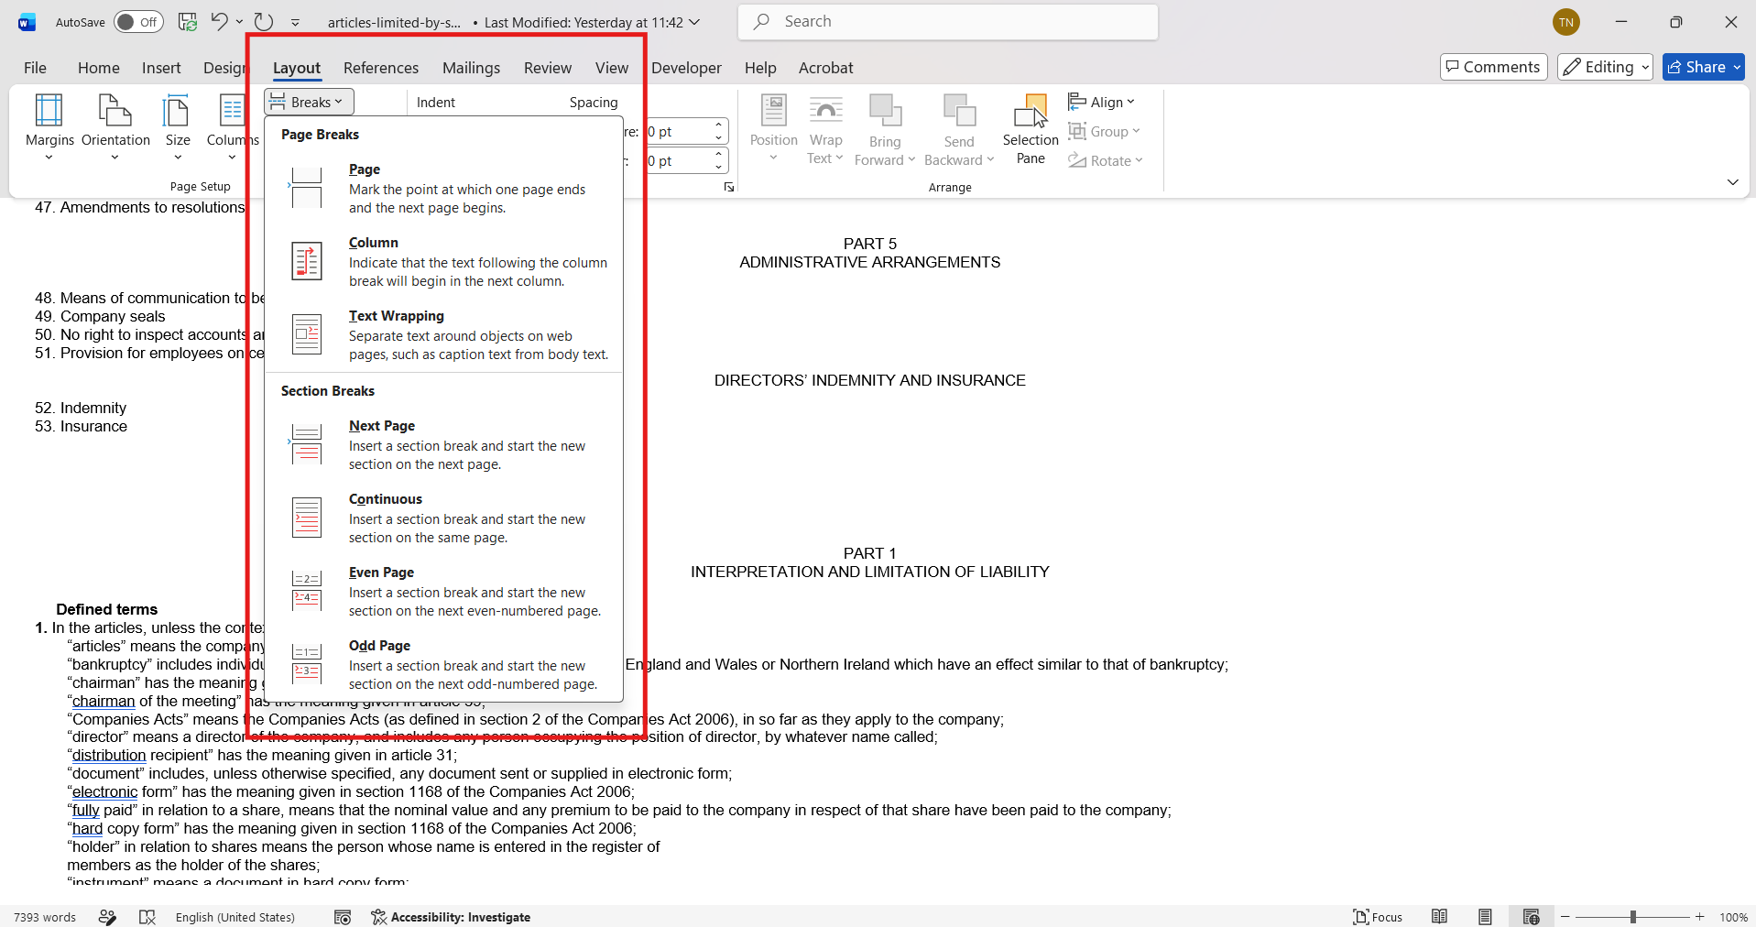
Task: Switch to Focus mode
Action: pos(1378,917)
